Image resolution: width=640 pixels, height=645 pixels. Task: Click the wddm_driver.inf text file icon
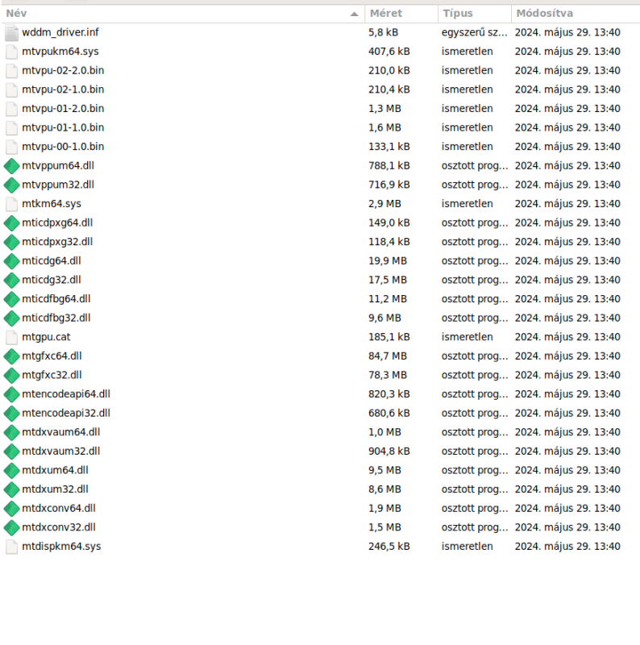(11, 32)
